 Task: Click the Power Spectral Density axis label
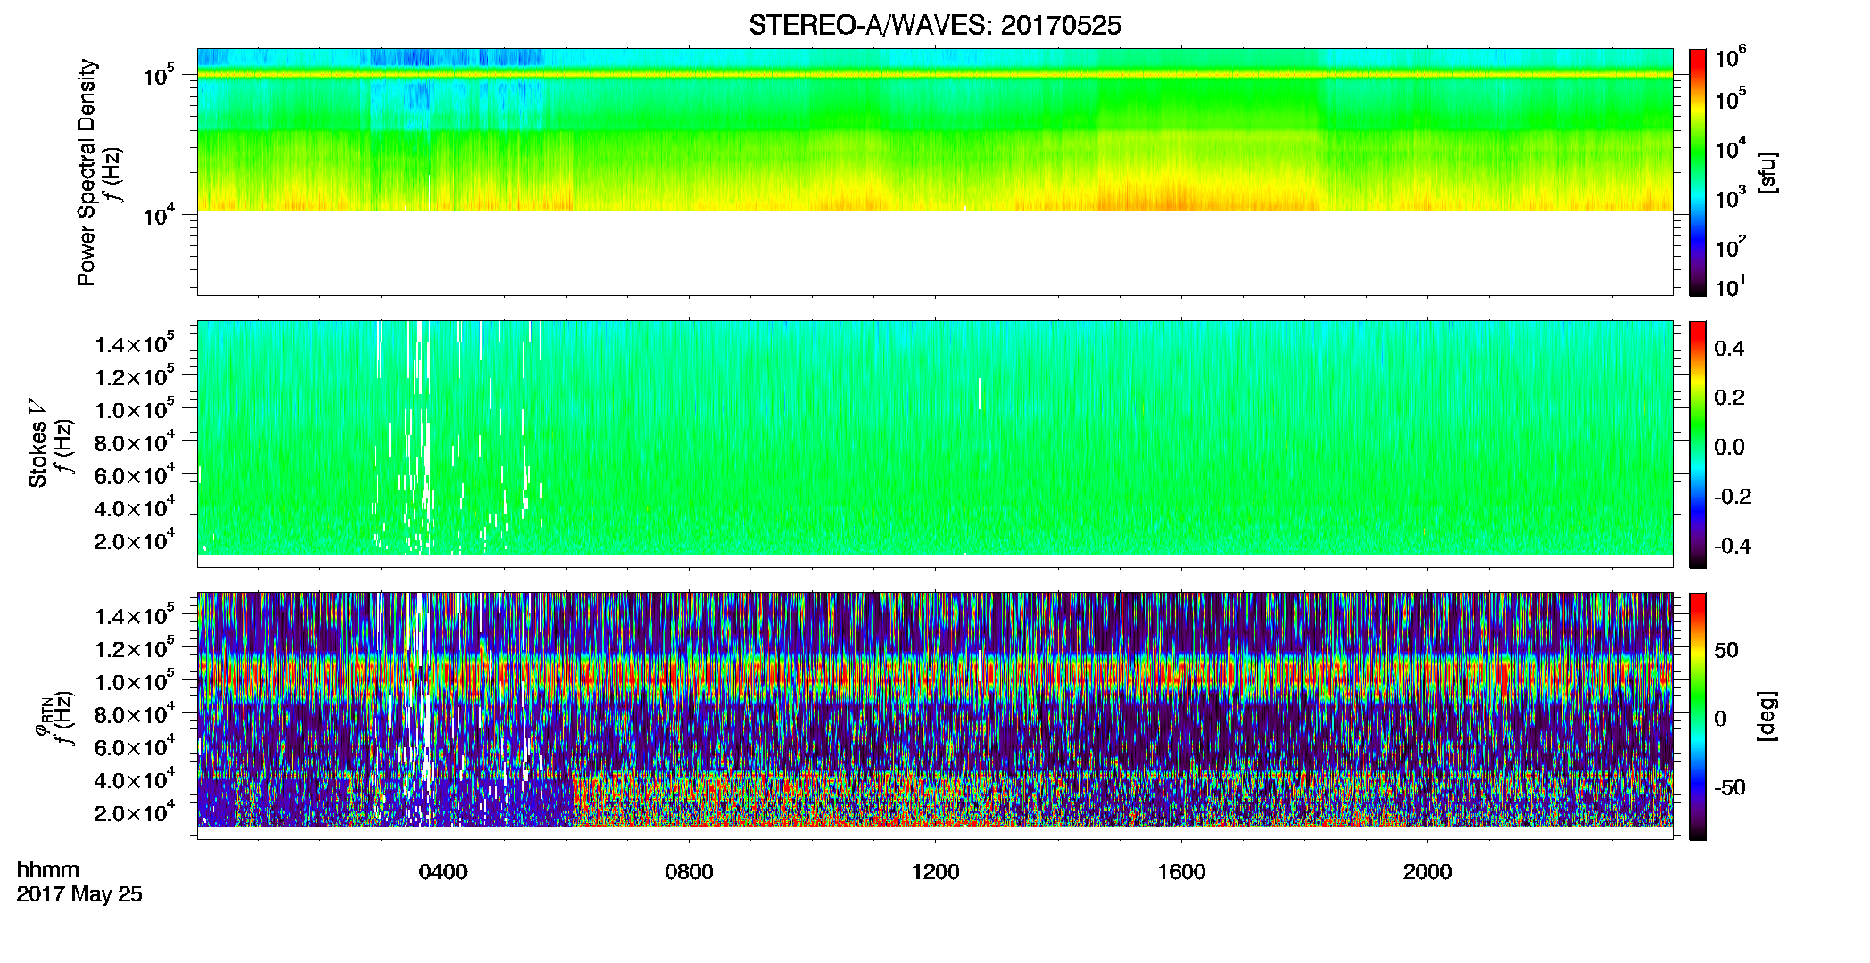pos(87,172)
